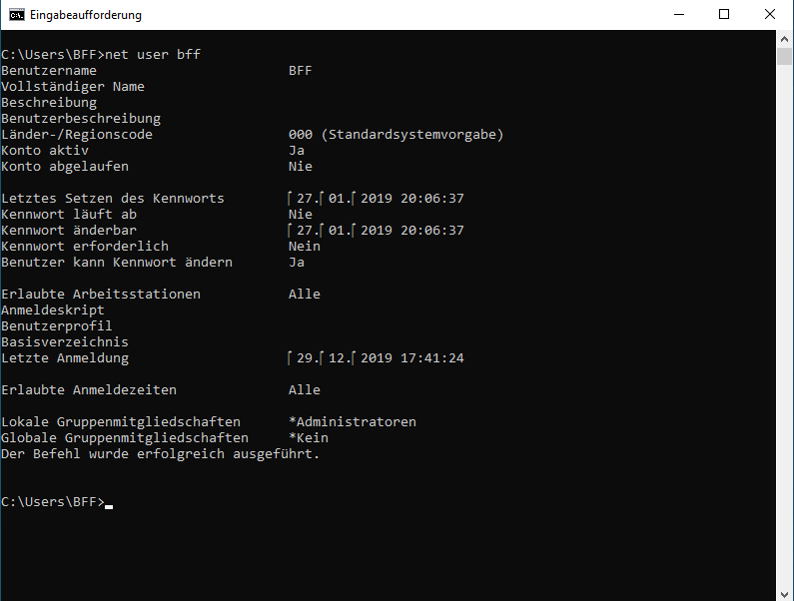
Task: Click the blinking cursor at the final prompt
Action: click(109, 506)
